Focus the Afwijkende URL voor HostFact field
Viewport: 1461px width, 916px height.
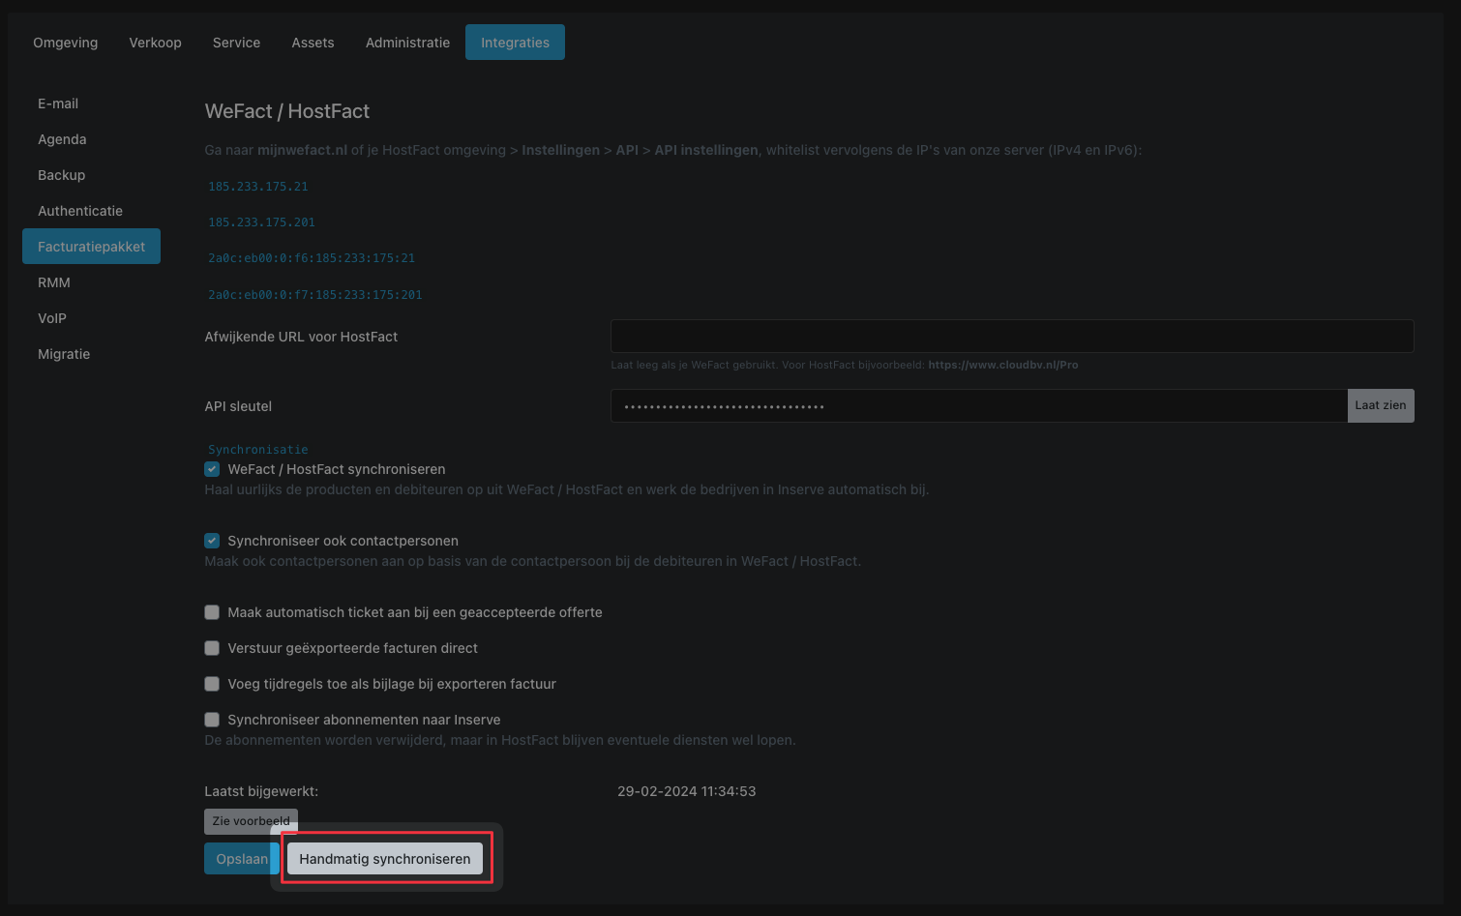1012,337
